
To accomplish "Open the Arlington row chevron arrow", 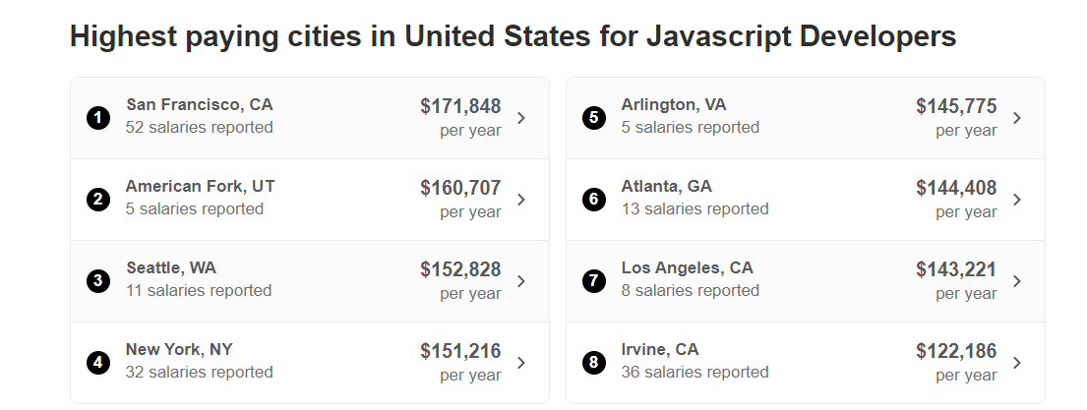I will coord(1017,118).
